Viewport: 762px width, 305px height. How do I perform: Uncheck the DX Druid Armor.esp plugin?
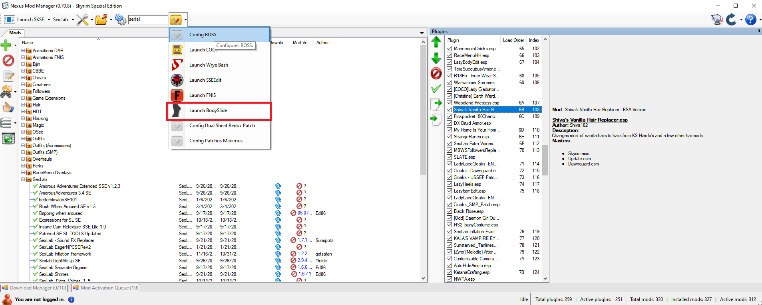[x=450, y=123]
